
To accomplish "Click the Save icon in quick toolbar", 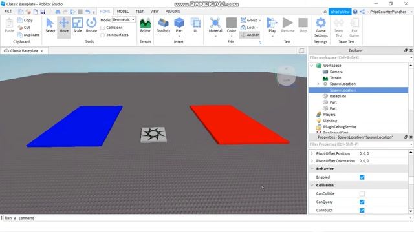I will [x=43, y=12].
